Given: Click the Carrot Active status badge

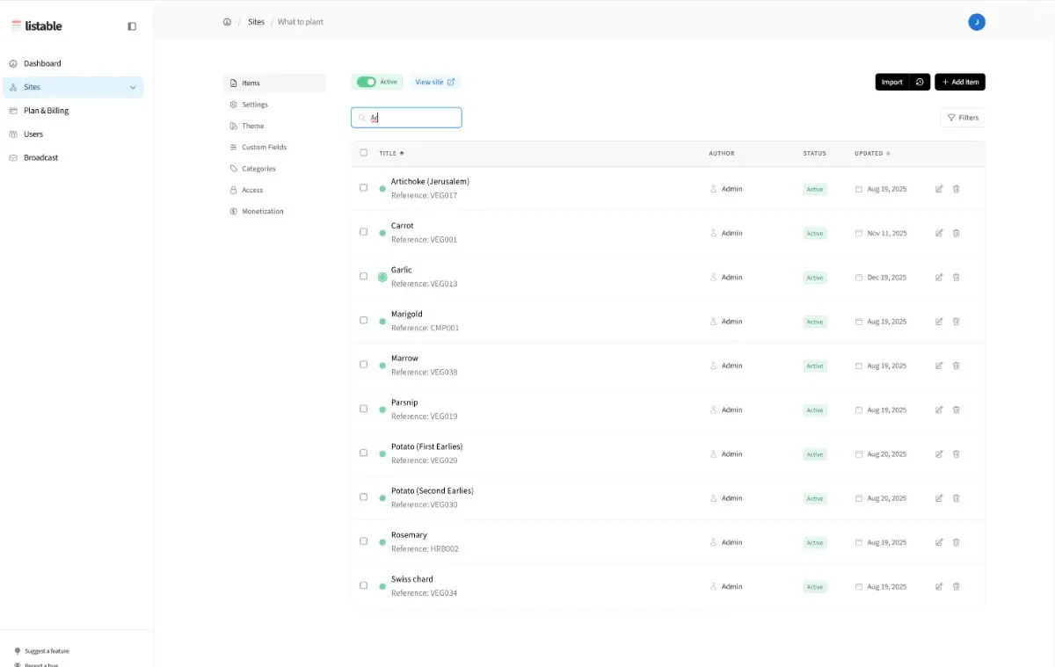Looking at the screenshot, I should tap(815, 234).
